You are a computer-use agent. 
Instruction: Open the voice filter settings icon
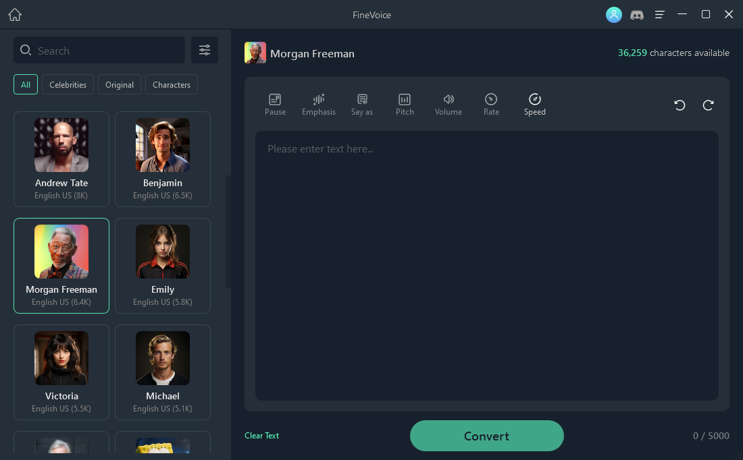point(205,50)
